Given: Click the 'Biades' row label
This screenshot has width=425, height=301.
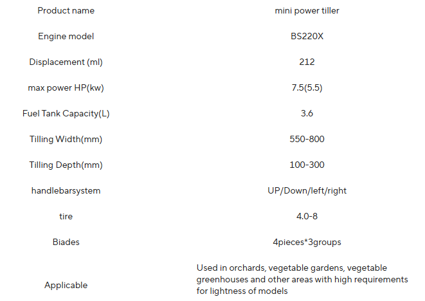Looking at the screenshot, I should [x=66, y=242].
